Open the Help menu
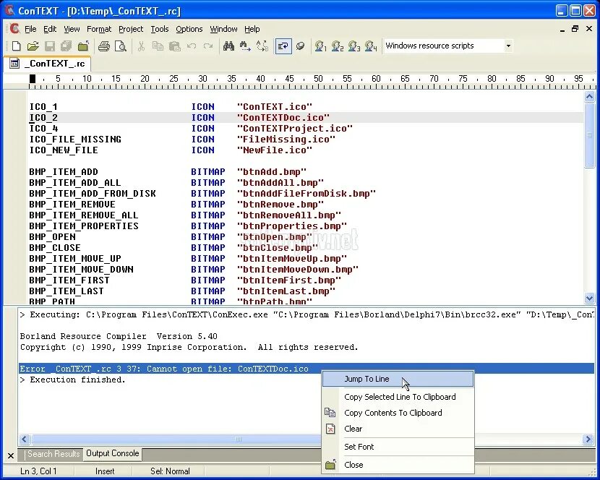 [x=252, y=29]
